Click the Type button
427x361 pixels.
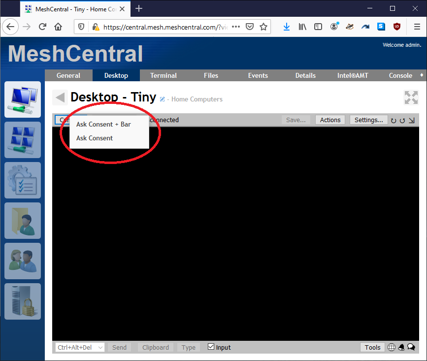(189, 347)
